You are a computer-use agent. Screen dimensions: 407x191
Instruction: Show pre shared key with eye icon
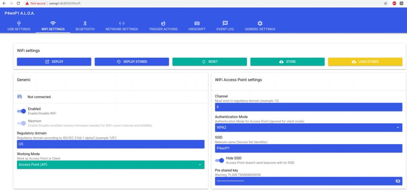pos(398,181)
